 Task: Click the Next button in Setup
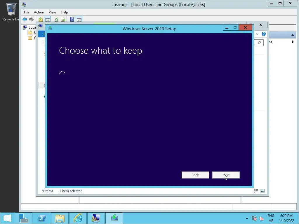(226, 175)
